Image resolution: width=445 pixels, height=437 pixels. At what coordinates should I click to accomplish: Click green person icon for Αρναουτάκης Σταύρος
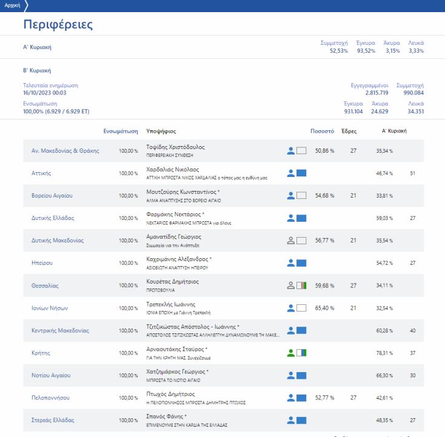(290, 353)
